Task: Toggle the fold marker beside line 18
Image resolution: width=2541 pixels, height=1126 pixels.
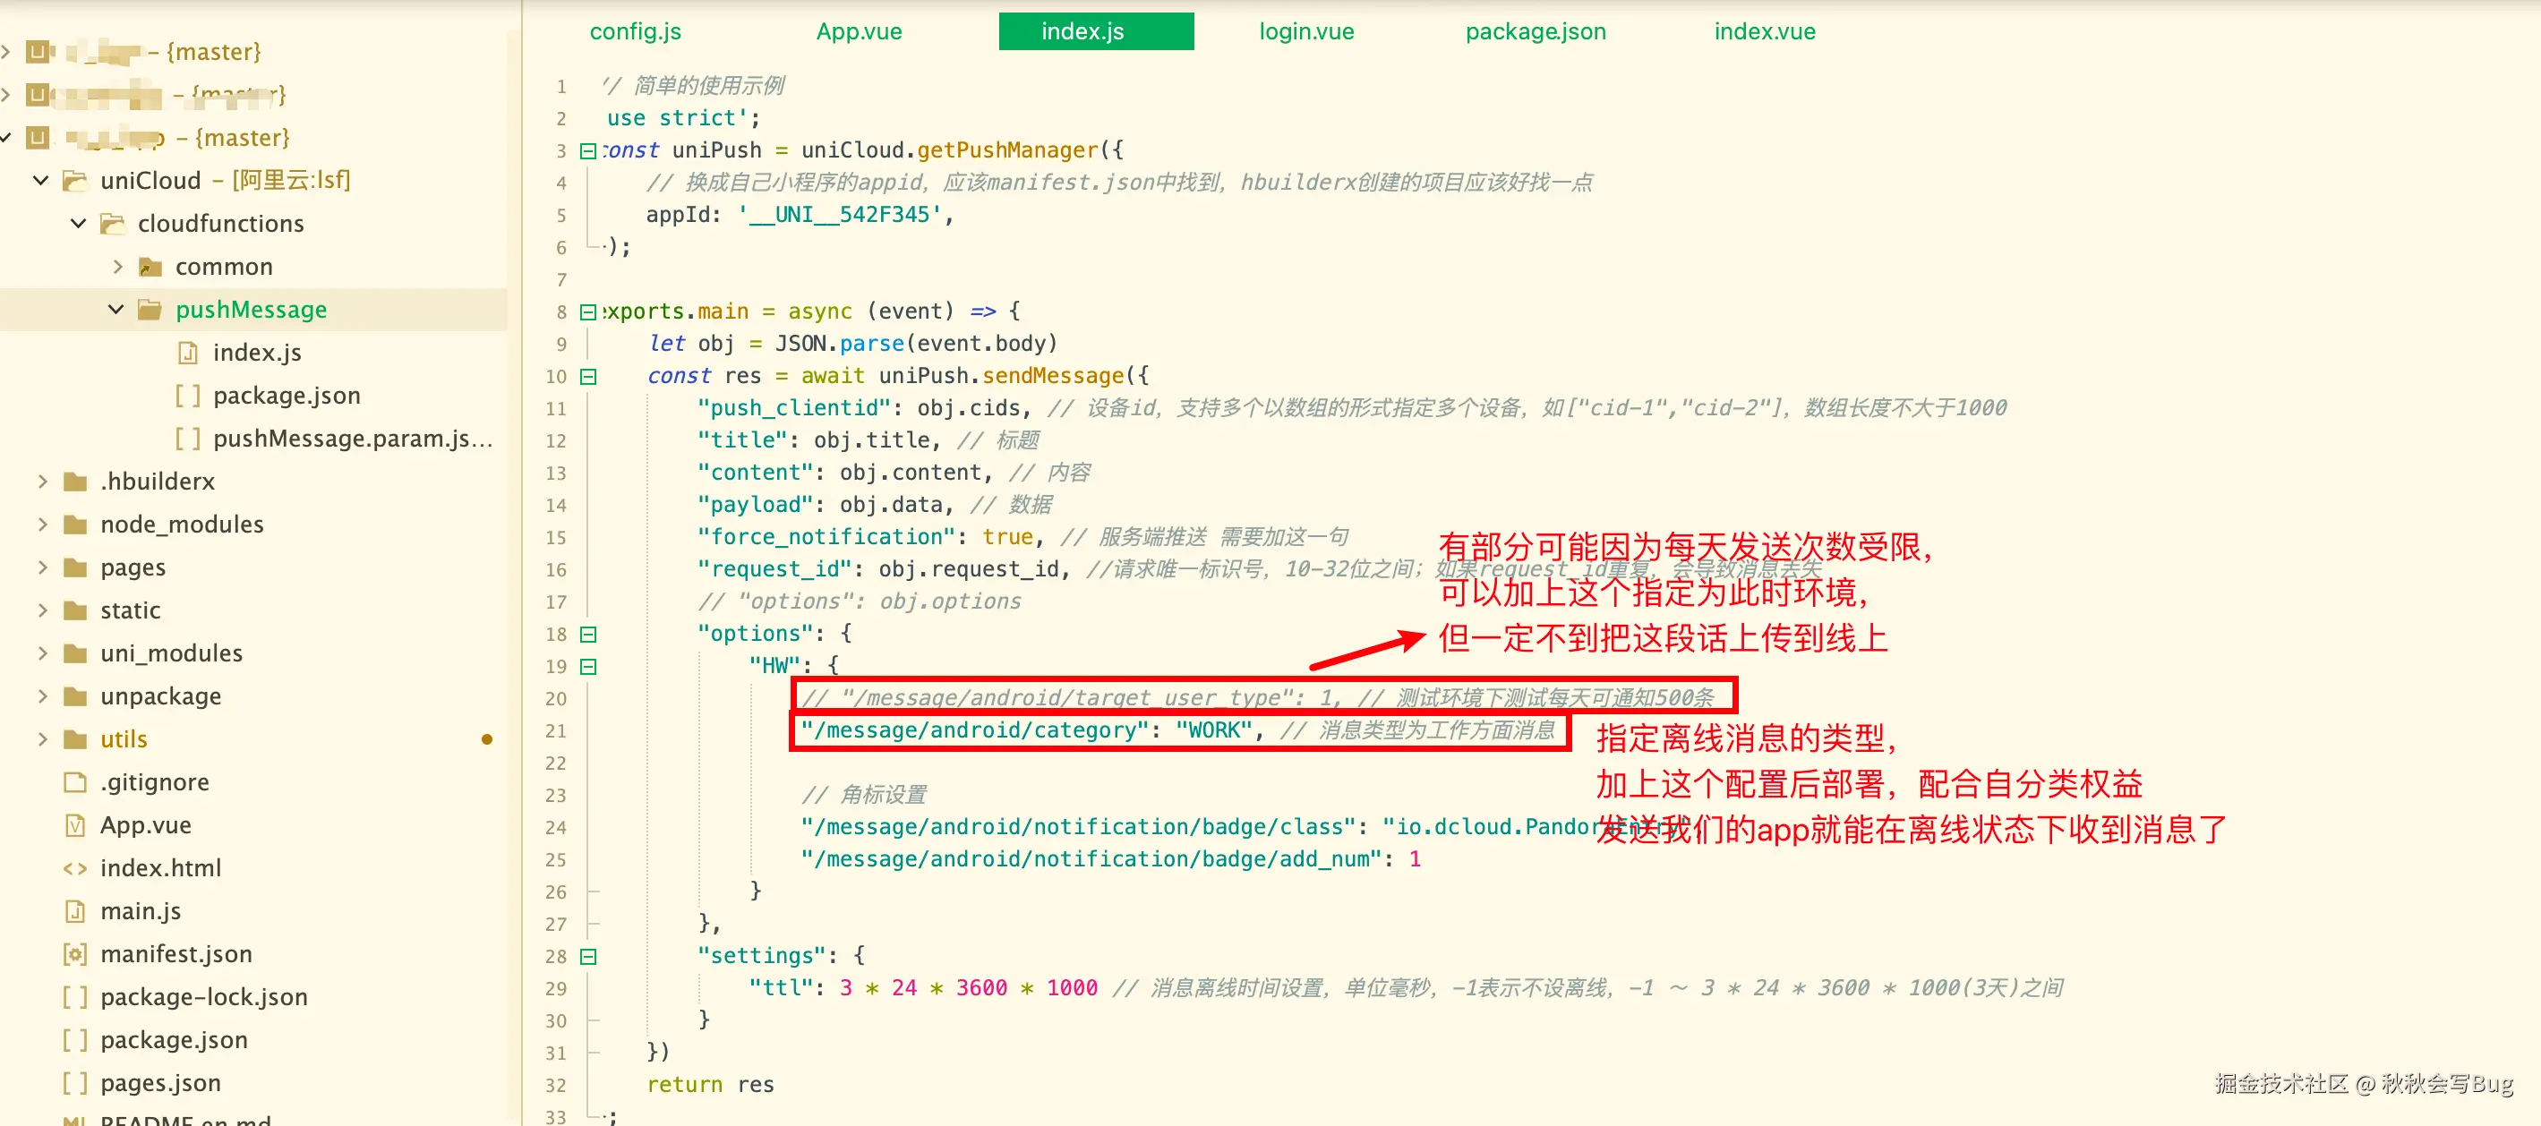Action: pyautogui.click(x=588, y=634)
